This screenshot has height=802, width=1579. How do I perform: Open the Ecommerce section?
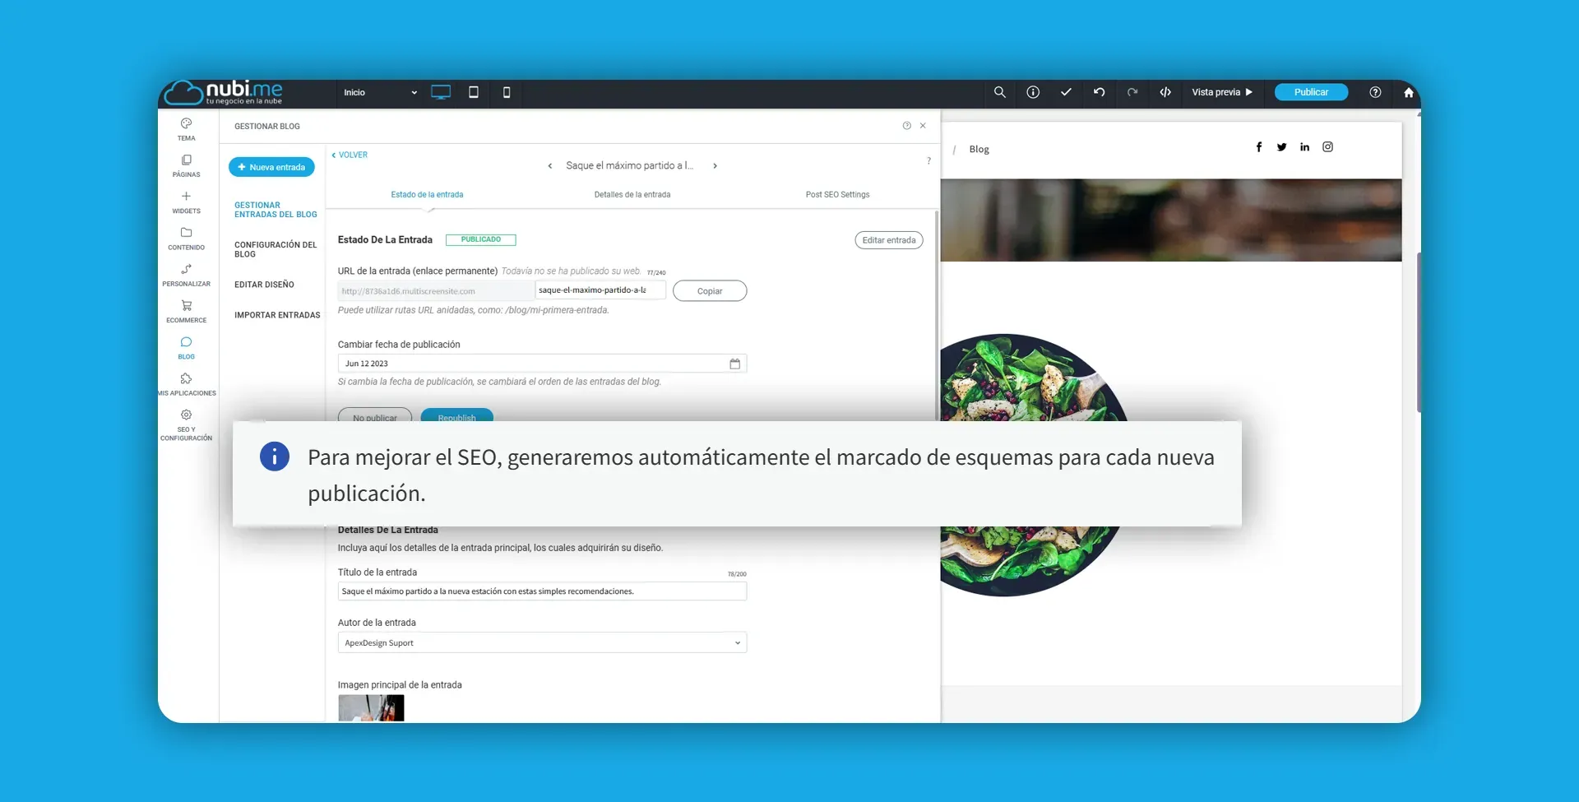[187, 311]
